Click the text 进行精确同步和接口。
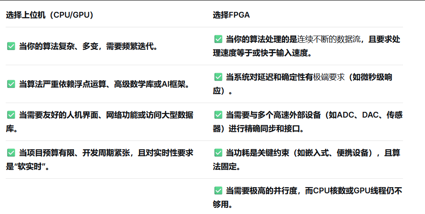 pyautogui.click(x=267, y=129)
